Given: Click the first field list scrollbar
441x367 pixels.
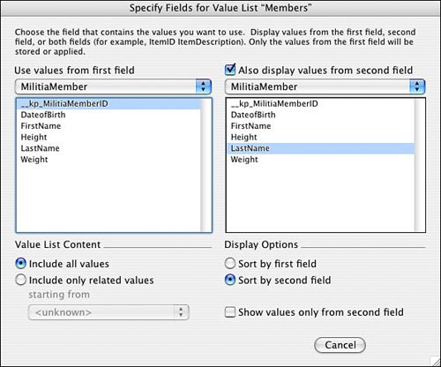Looking at the screenshot, I should [x=206, y=165].
